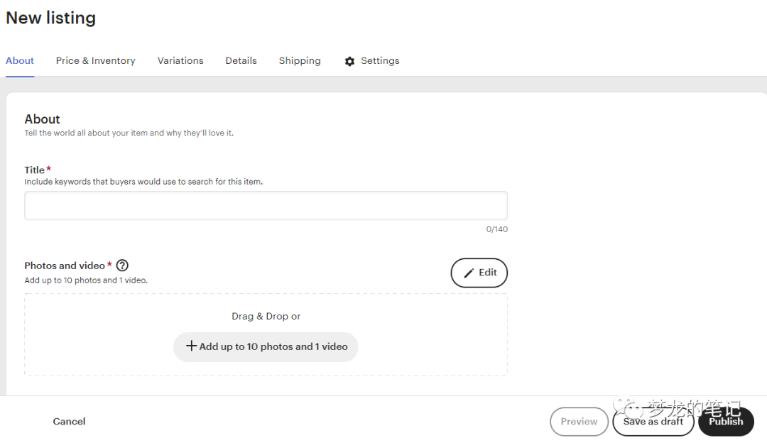The image size is (767, 443).
Task: Click inside the Title input field
Action: 266,205
